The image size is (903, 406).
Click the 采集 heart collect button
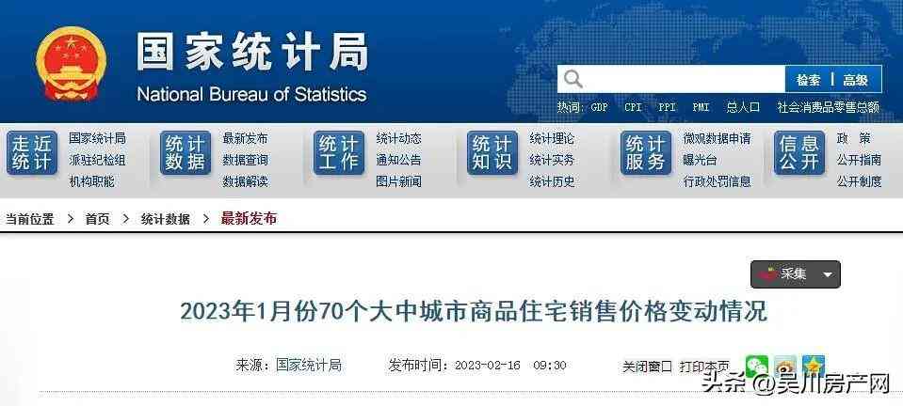783,274
